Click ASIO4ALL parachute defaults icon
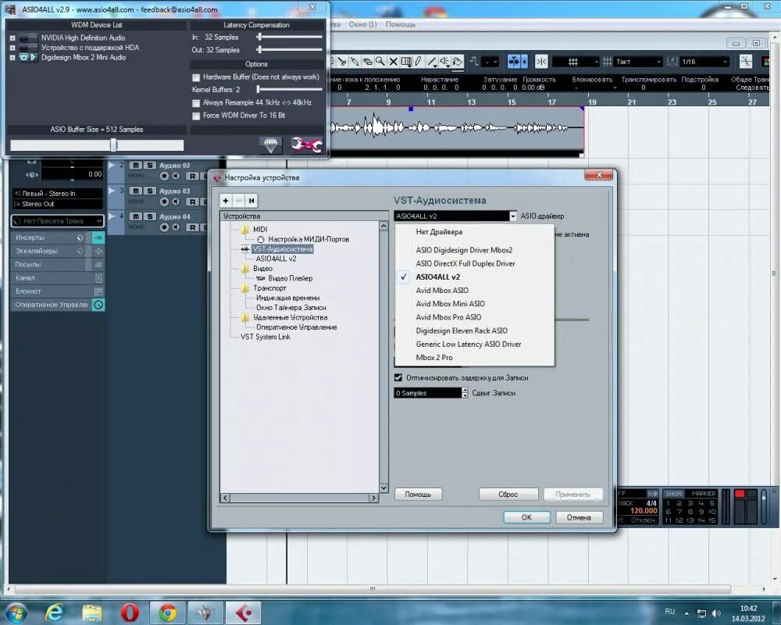Screen dimensions: 781x625 click(270, 145)
